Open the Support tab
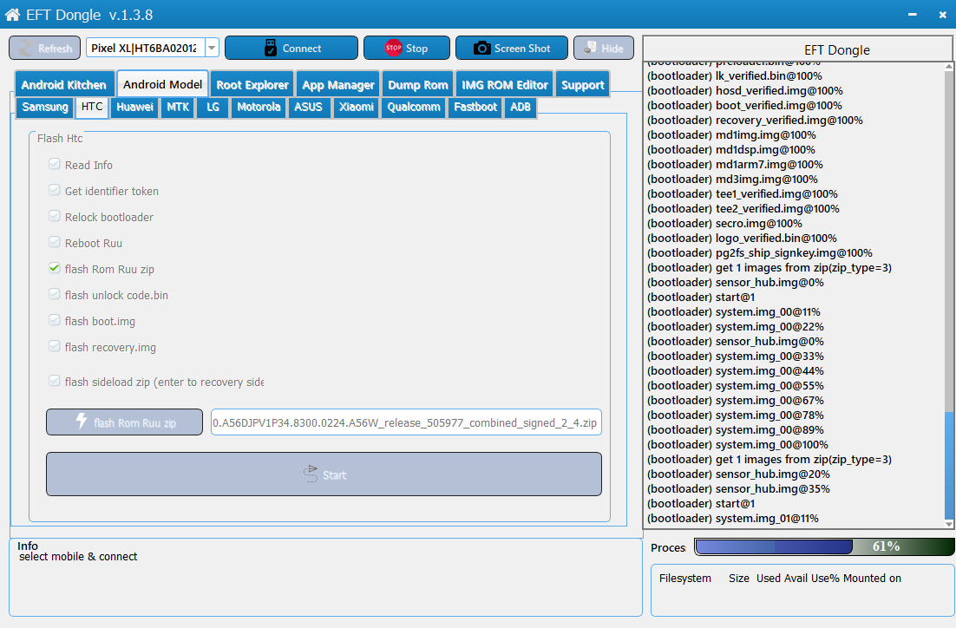 (583, 85)
